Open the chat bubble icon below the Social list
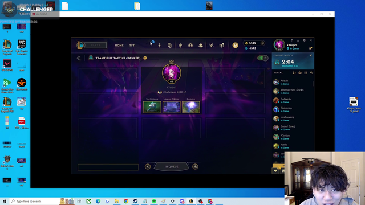 coord(275,171)
